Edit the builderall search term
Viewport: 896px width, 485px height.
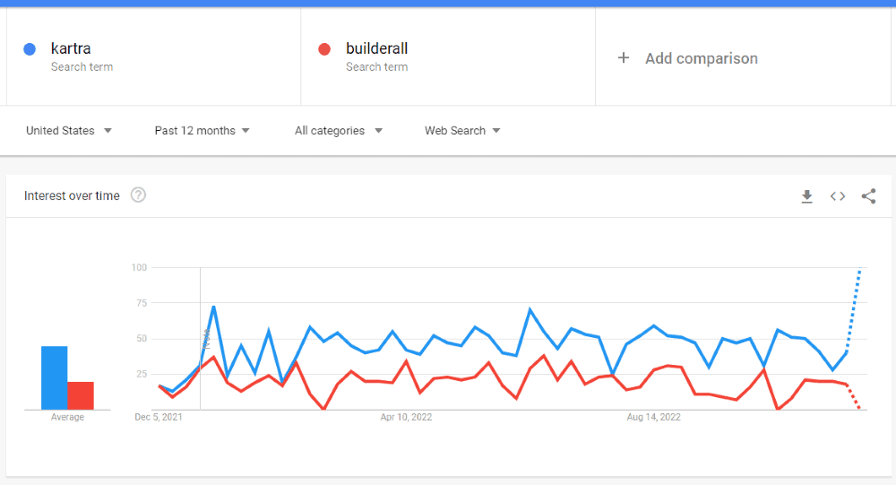pos(376,48)
